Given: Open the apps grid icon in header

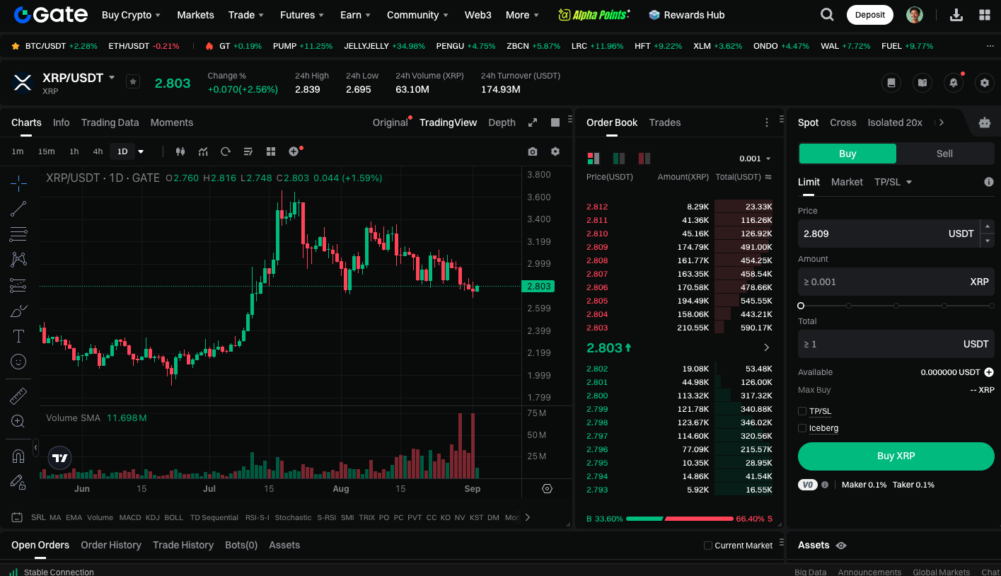Looking at the screenshot, I should (x=985, y=15).
